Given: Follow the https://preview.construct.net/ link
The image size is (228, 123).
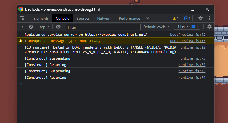Looking at the screenshot, I should (x=116, y=35).
